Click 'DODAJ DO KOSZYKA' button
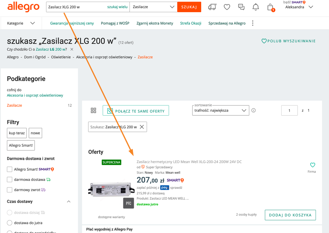The image size is (329, 233). click(x=290, y=215)
